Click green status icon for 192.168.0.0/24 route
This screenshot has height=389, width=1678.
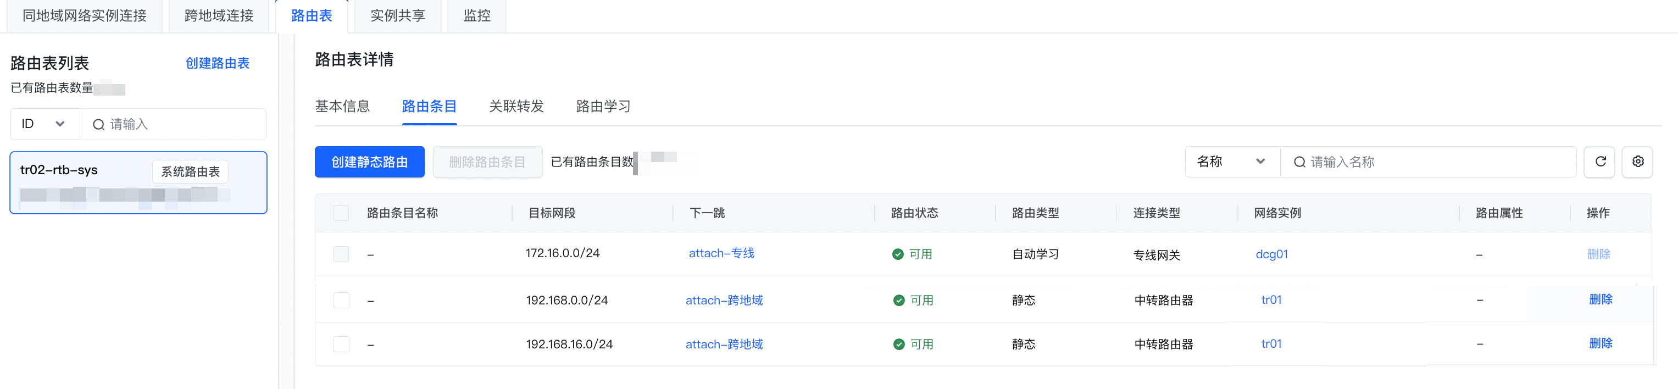point(899,301)
